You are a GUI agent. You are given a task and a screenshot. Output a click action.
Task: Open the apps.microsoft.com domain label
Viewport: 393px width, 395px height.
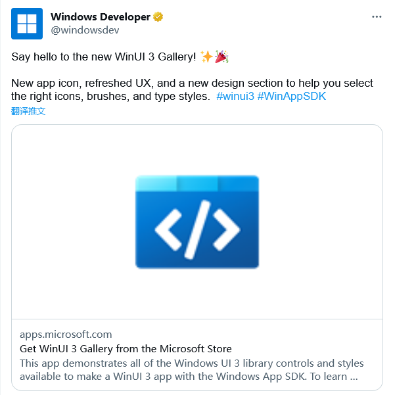pyautogui.click(x=66, y=335)
